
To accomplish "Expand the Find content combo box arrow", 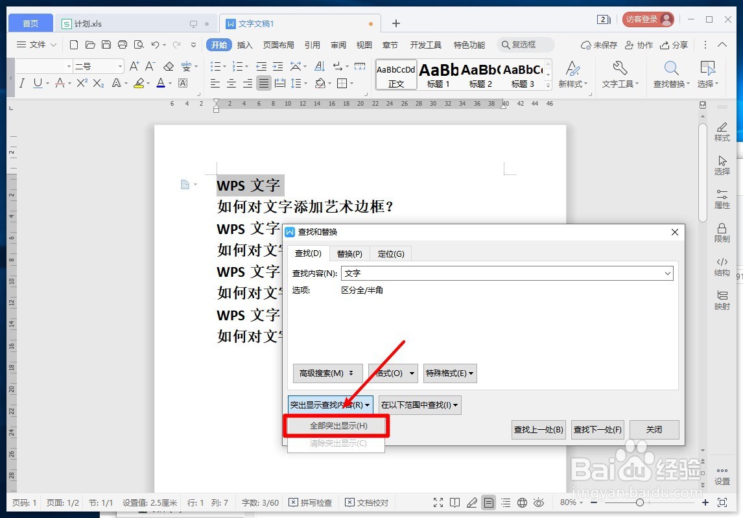I will 667,274.
